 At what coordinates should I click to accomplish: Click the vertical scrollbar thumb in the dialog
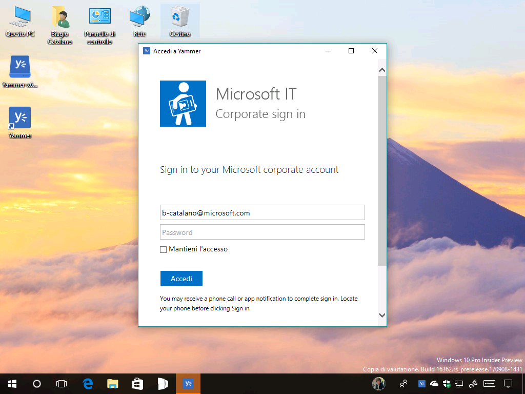click(x=382, y=171)
